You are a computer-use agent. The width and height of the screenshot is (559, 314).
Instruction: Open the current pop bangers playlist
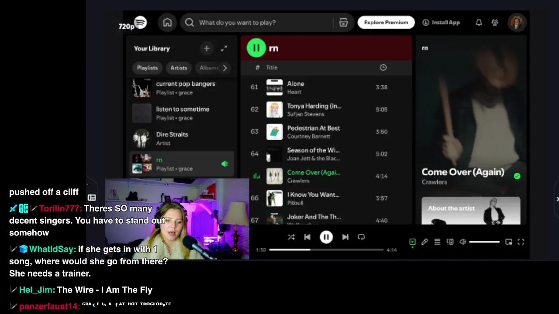[x=182, y=88]
